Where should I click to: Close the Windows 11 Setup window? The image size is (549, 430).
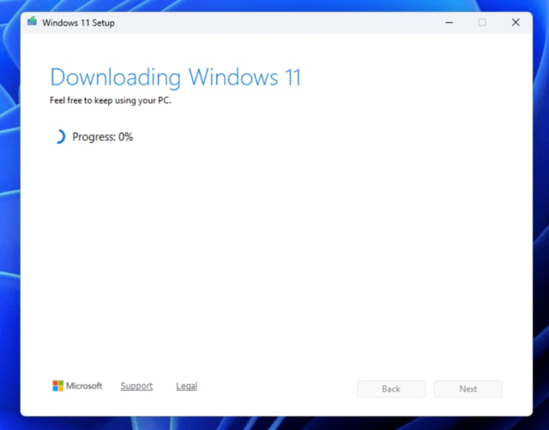(516, 23)
